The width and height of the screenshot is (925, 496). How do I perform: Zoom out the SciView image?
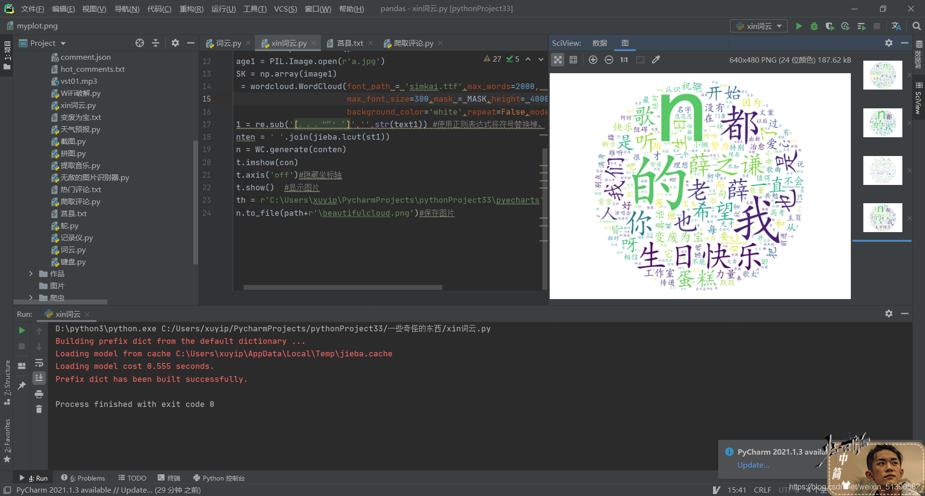[x=609, y=60]
